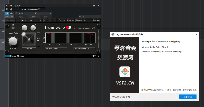Click the 0.0 dB input gain value

click(13, 49)
